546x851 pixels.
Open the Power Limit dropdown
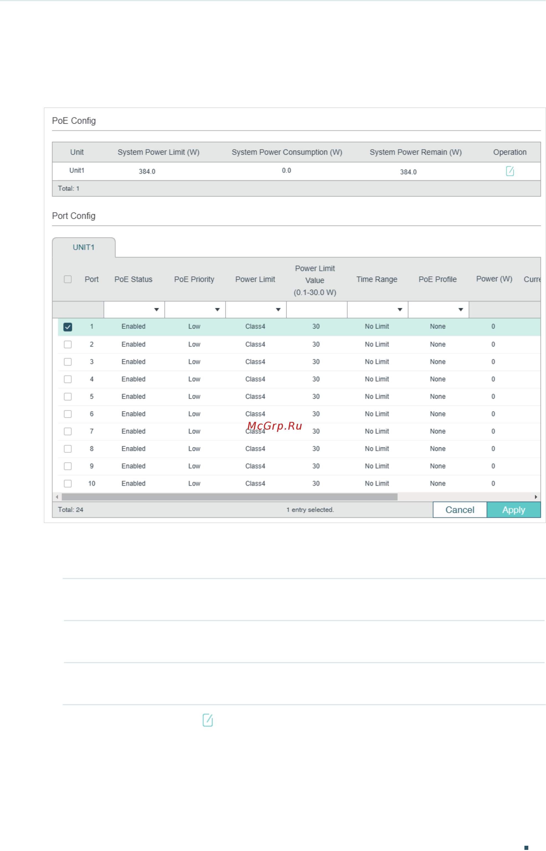[256, 310]
